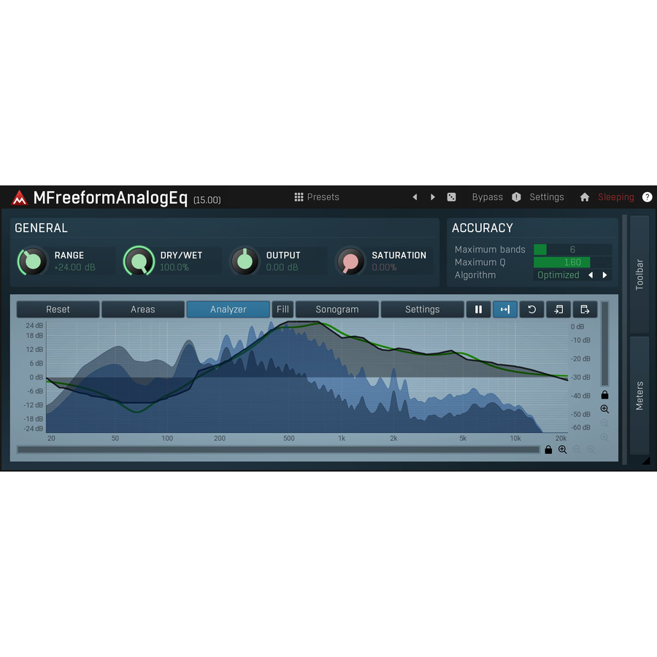Click the Dry/Wet knob
This screenshot has width=657, height=657.
pos(139,261)
